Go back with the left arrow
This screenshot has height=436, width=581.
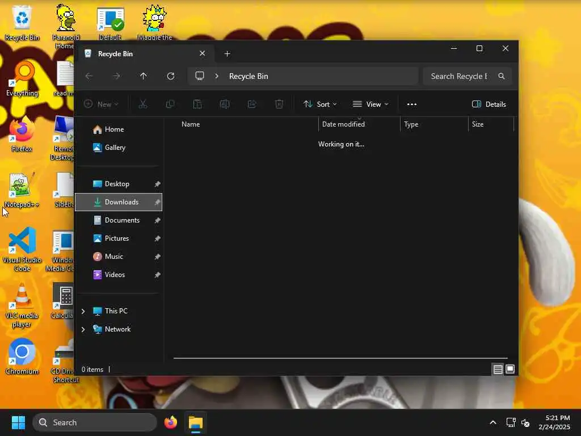89,76
